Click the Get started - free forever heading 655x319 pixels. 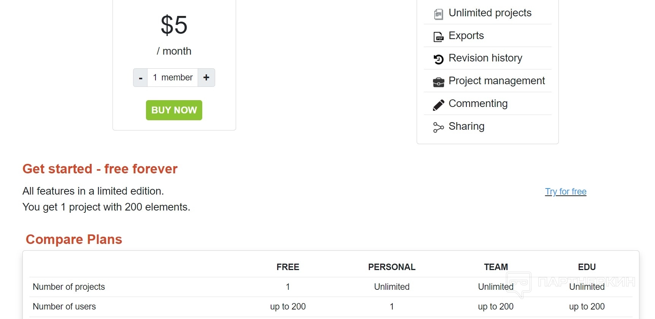point(100,169)
